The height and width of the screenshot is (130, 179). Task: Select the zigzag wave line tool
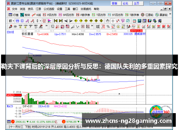(x=78, y=27)
